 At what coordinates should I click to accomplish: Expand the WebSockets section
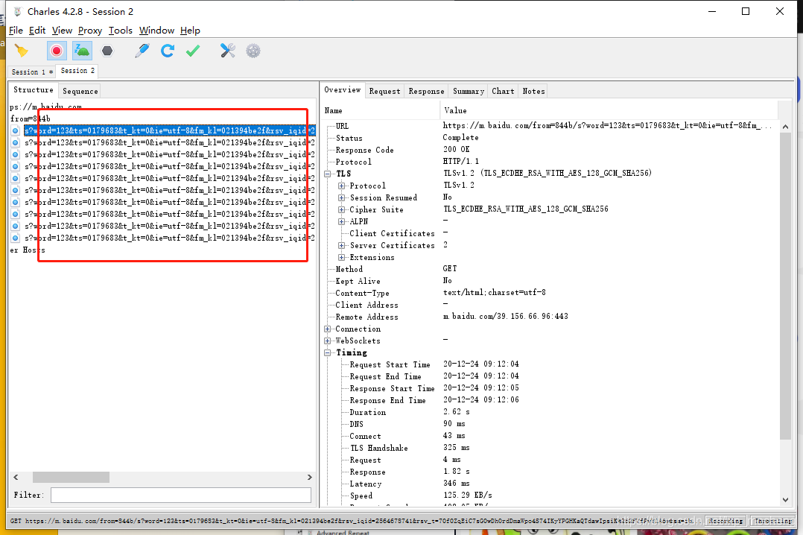328,341
